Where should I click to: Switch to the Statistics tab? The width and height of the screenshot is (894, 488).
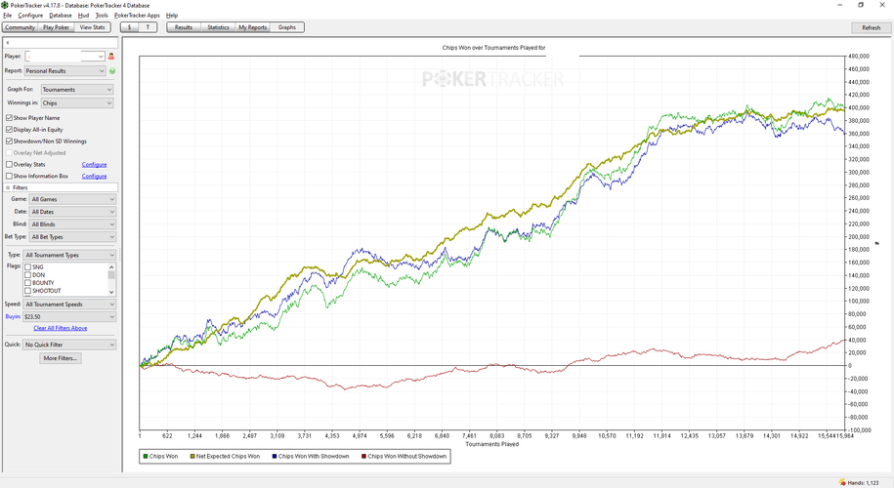point(218,27)
